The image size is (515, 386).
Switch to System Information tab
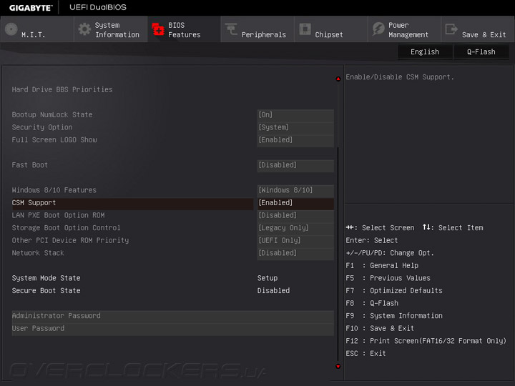(x=110, y=29)
